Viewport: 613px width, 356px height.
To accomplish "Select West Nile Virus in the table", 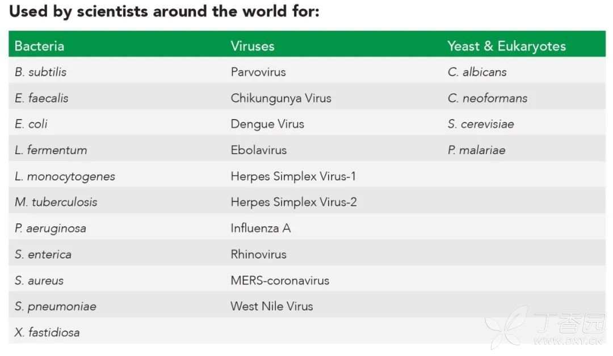I will pos(272,307).
